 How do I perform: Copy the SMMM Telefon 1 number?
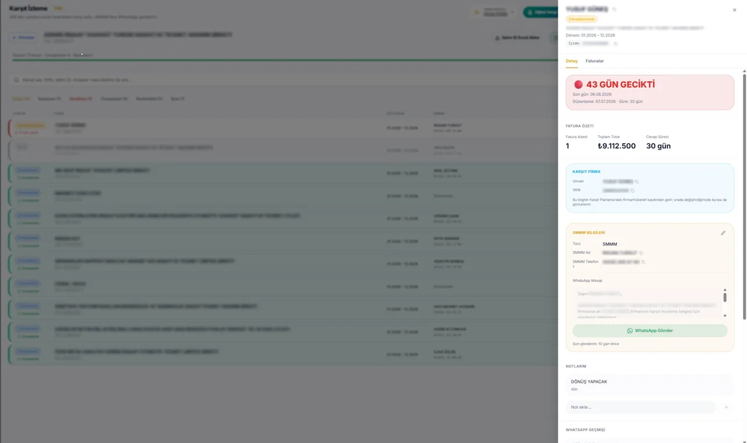pos(643,262)
